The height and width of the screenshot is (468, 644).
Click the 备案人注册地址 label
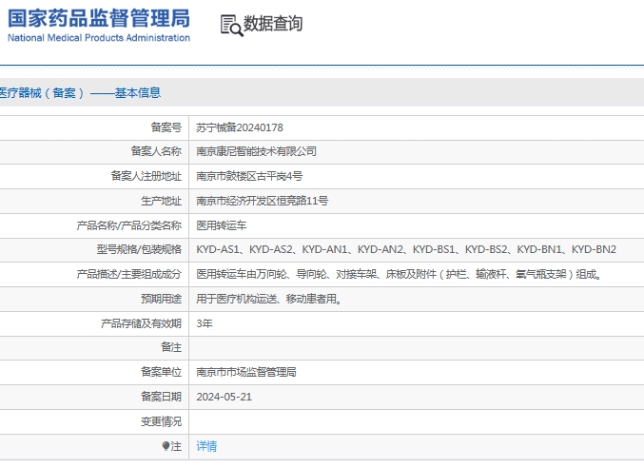(146, 176)
